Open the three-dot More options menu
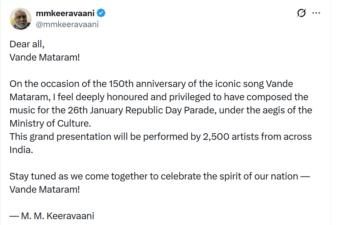Image resolution: width=339 pixels, height=225 pixels. click(x=316, y=13)
